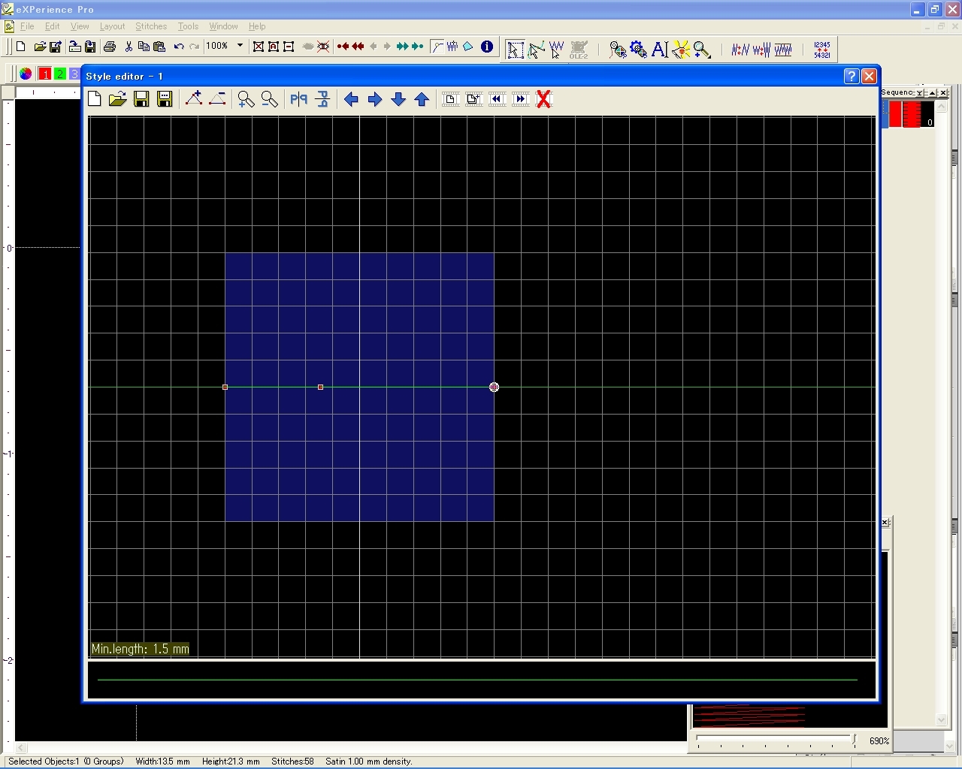Viewport: 962px width, 769px height.
Task: Move pattern left with blue arrow
Action: 351,99
